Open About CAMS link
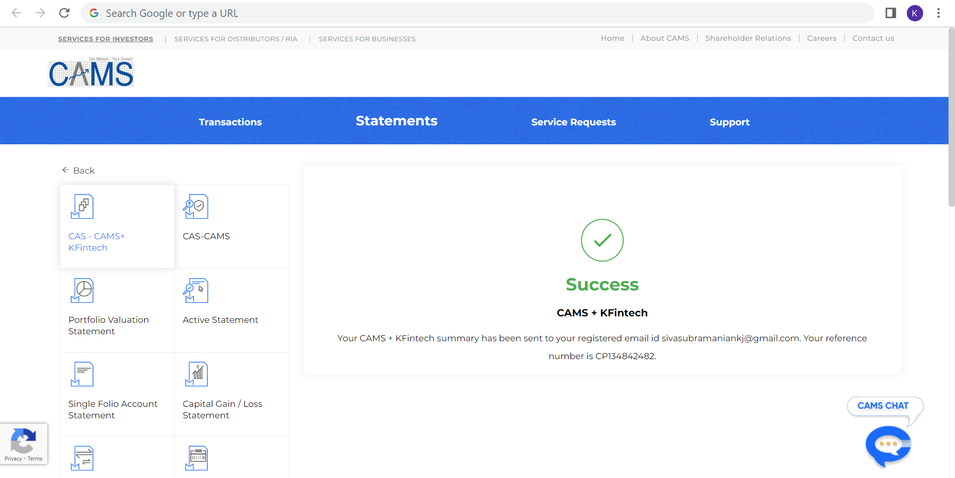 tap(665, 38)
